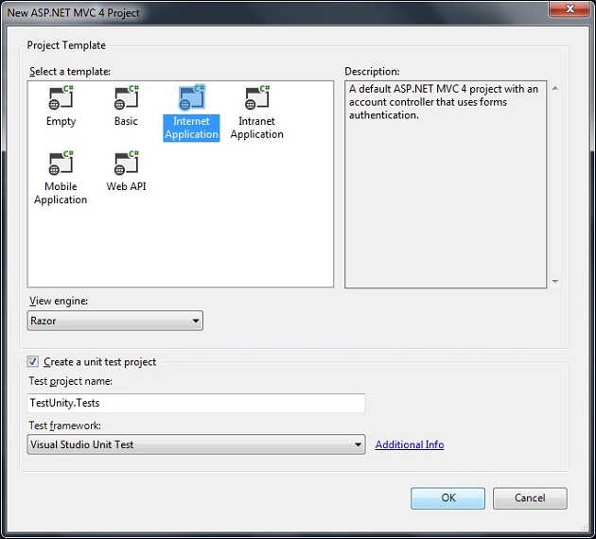Viewport: 596px width, 539px height.
Task: Select the Internet Application template icon
Action: tap(191, 97)
